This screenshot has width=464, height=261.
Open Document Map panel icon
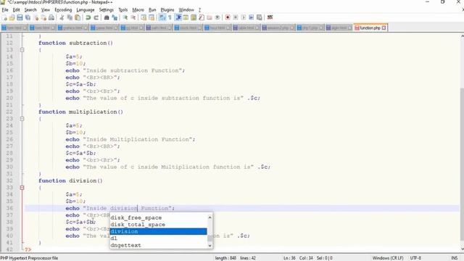[x=194, y=17]
